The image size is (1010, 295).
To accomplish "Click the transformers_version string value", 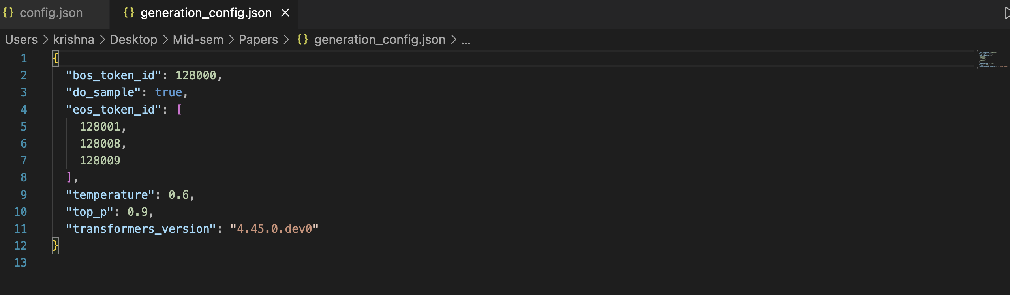I will [x=274, y=228].
